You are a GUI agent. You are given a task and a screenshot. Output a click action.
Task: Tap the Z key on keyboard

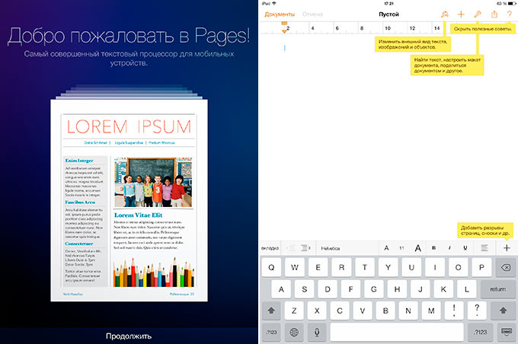(294, 311)
